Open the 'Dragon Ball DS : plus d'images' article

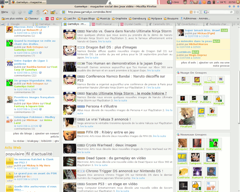pyautogui.click(x=111, y=47)
